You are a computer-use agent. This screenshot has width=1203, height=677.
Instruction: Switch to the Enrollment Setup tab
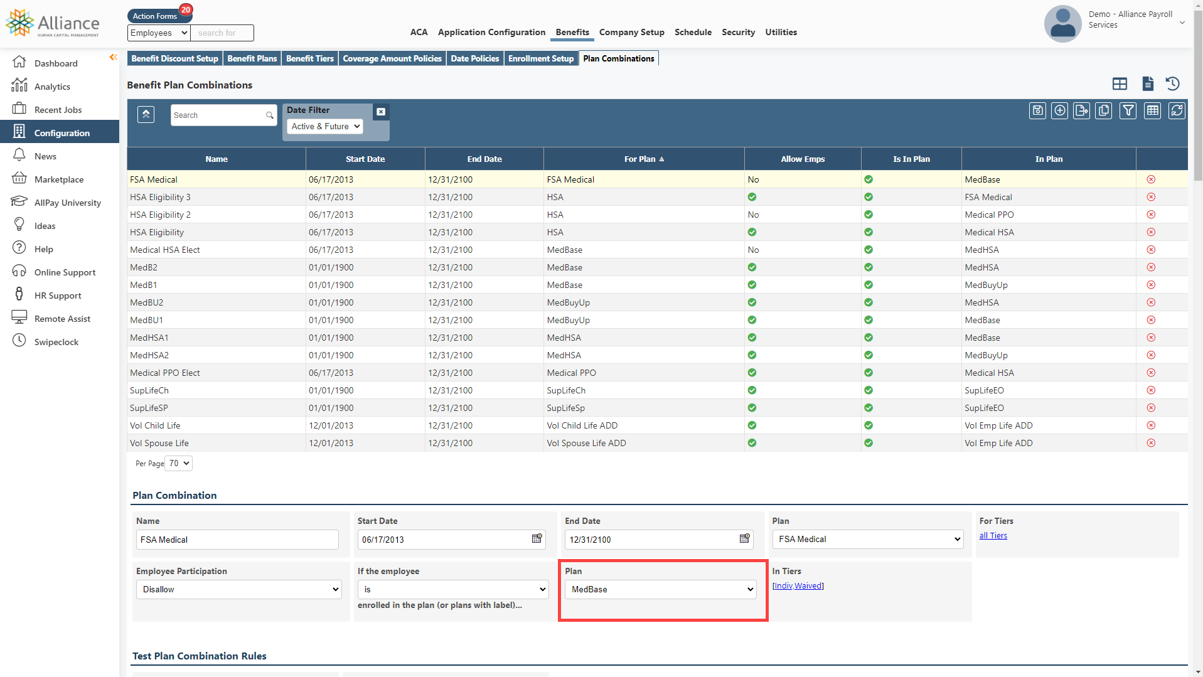[541, 58]
